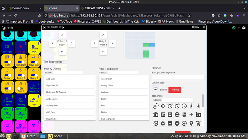
Task: Decrease tile width with left chevron
Action: coord(95,43)
